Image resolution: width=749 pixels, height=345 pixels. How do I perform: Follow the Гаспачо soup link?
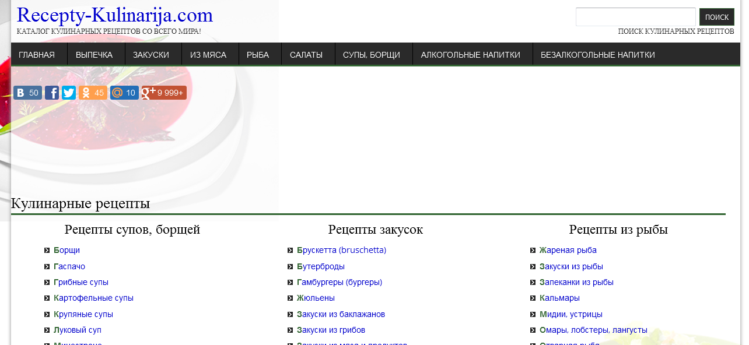coord(69,266)
